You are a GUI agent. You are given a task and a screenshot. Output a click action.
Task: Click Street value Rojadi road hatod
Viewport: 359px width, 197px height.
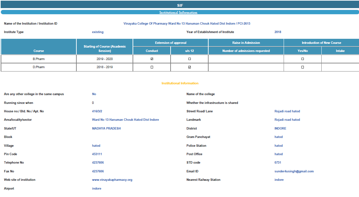click(287, 111)
